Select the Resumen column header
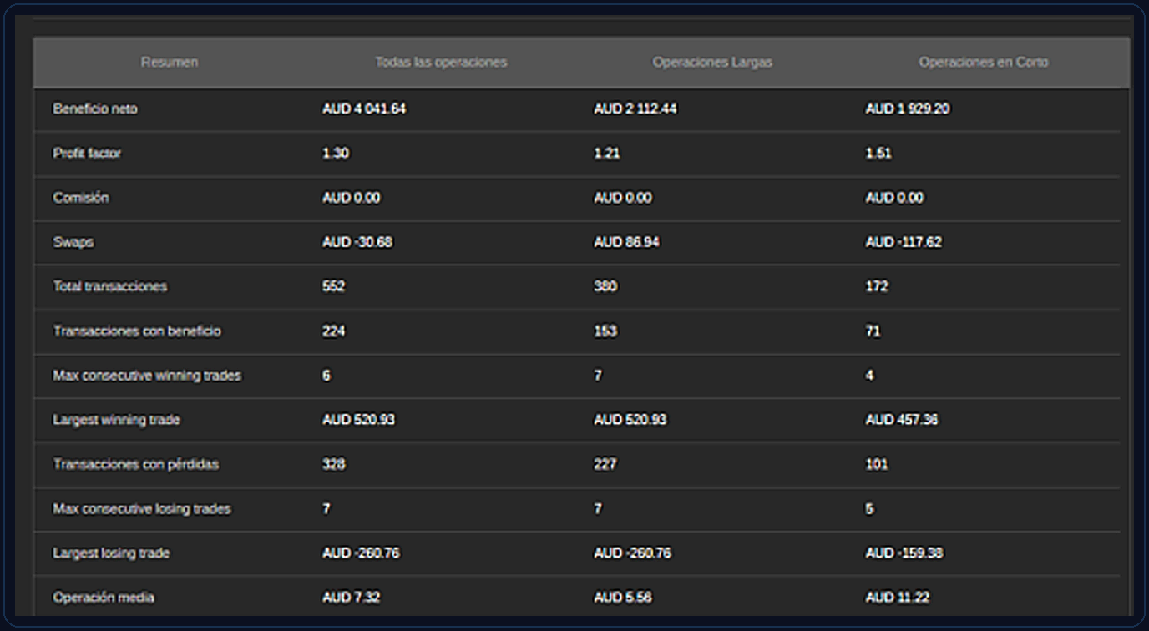The image size is (1149, 631). click(170, 63)
